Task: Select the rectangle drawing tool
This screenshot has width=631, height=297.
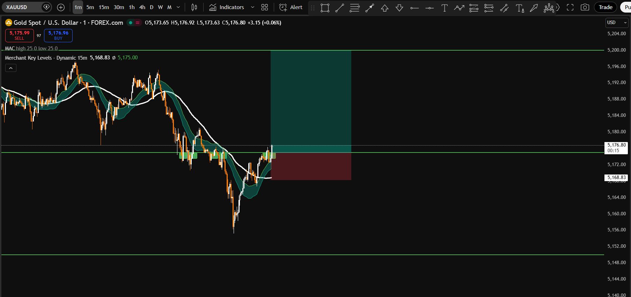Action: coord(325,8)
